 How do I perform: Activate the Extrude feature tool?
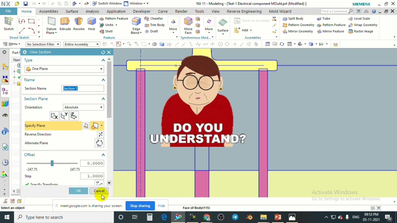tap(65, 24)
